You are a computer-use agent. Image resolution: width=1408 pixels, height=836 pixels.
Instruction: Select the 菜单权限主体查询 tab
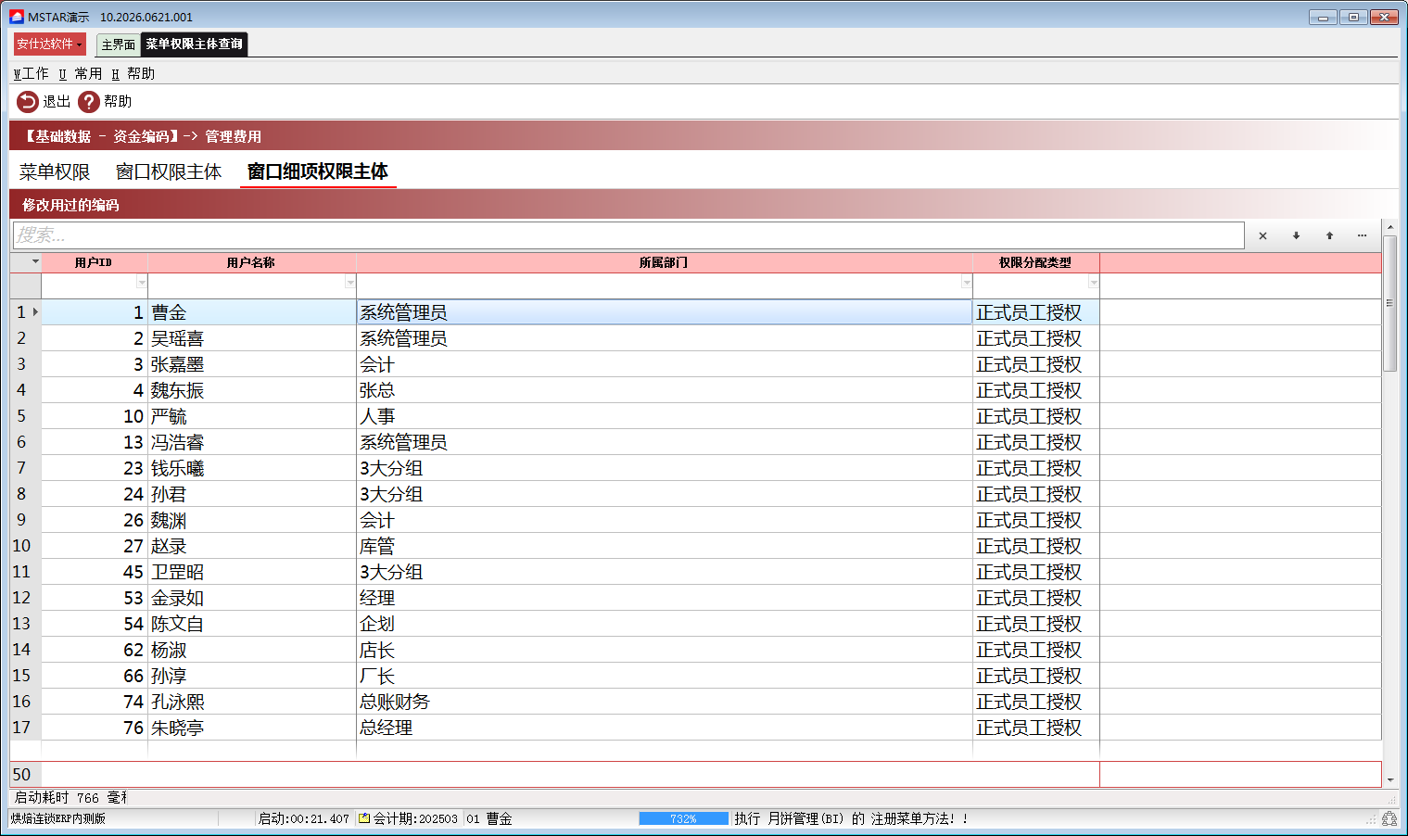click(x=195, y=44)
